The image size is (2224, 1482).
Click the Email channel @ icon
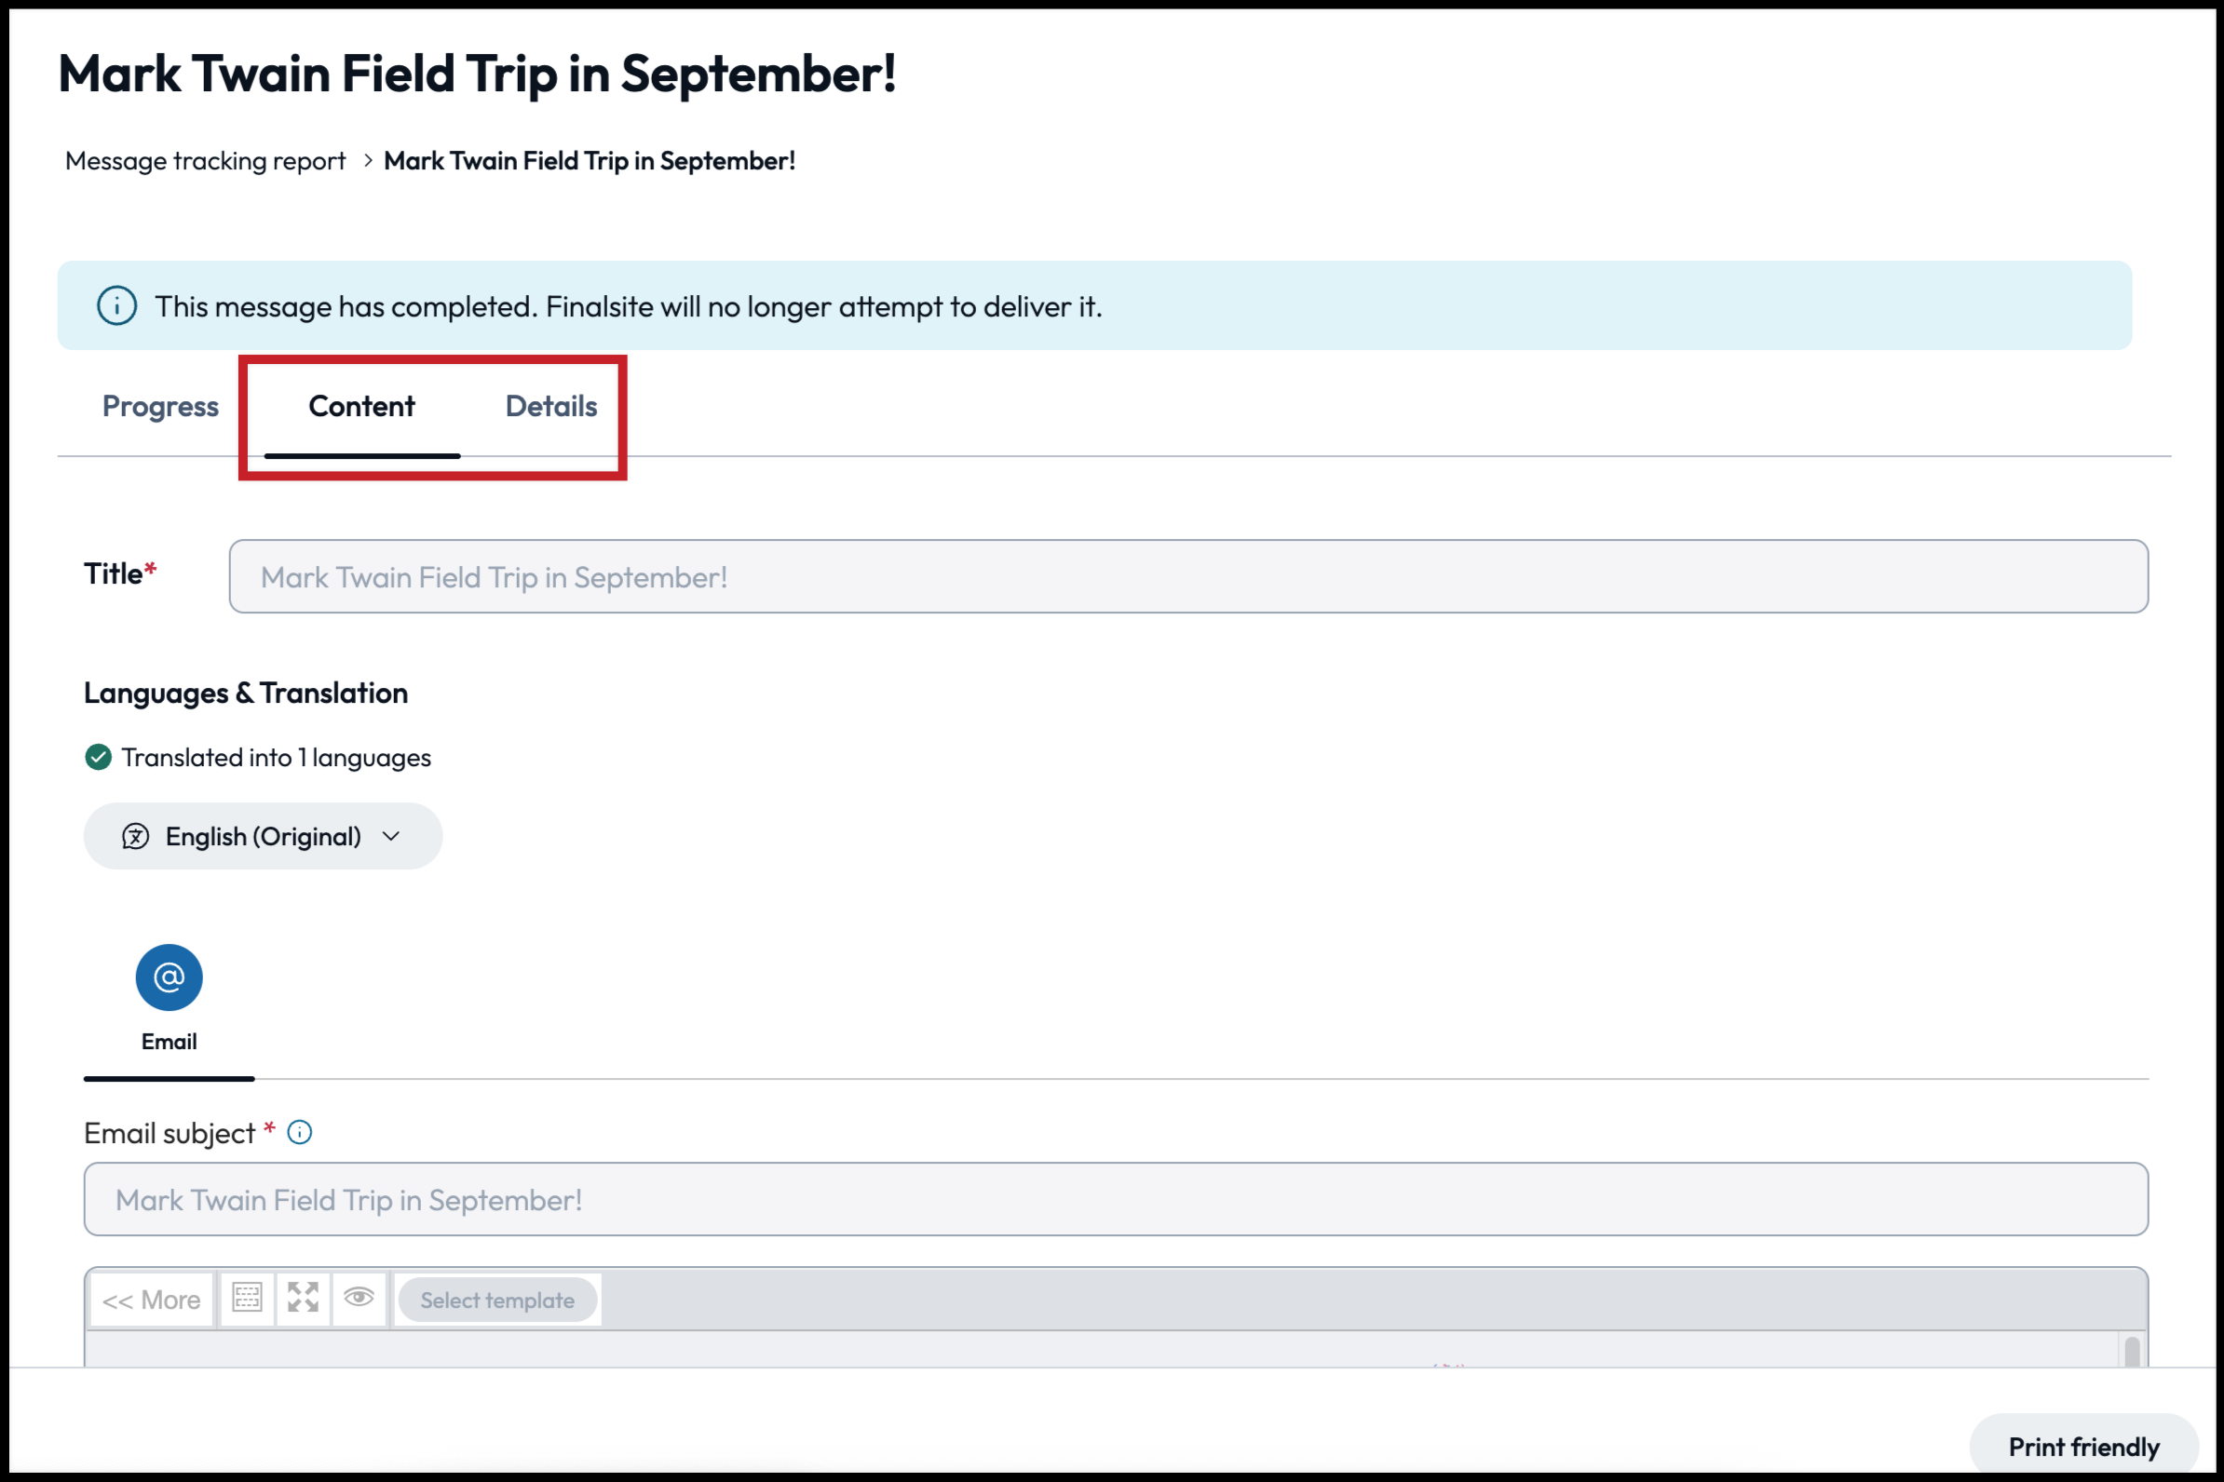coord(169,977)
